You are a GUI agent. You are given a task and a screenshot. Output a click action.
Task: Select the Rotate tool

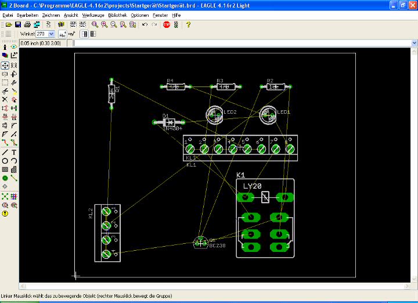14,74
